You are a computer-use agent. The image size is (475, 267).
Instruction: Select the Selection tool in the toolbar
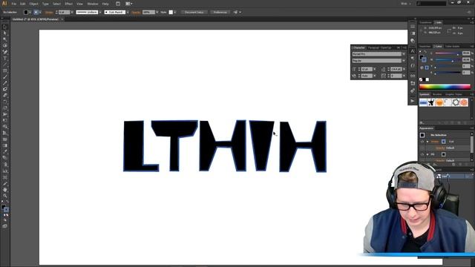click(x=5, y=27)
